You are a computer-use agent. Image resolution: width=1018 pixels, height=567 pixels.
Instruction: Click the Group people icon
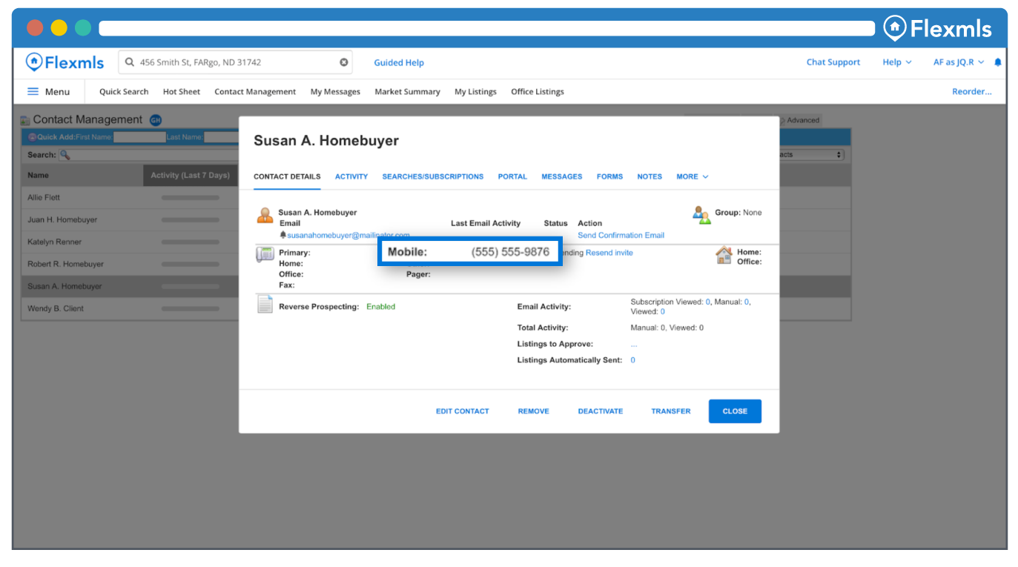tap(701, 214)
